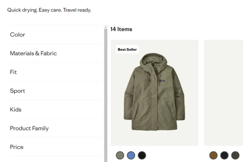Click the 'Quick drying. Easy care.' tagline
The width and height of the screenshot is (243, 162).
coord(49,10)
